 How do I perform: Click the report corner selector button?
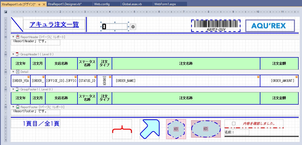pos(6,12)
